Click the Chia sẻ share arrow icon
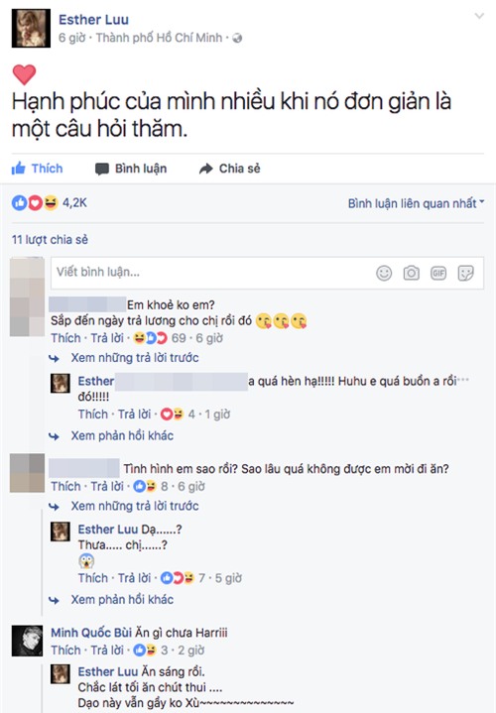 pyautogui.click(x=205, y=169)
